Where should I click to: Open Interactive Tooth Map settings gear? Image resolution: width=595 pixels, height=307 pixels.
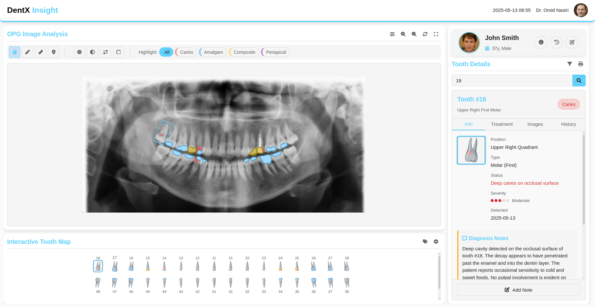point(436,242)
